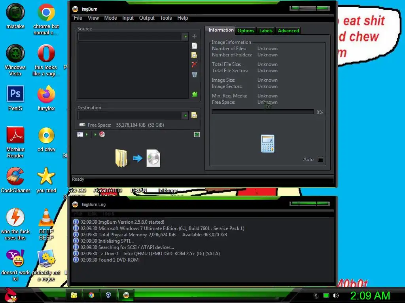Browse for a file icon next to Source list
This screenshot has width=405, height=303.
pos(194,46)
